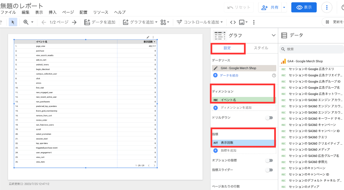Click the イベント名 column header
Screen dimensions: 344x190
pos(42,42)
